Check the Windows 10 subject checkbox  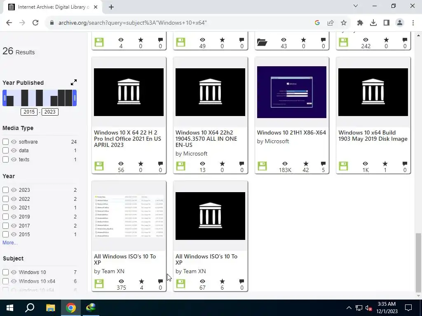click(5, 272)
